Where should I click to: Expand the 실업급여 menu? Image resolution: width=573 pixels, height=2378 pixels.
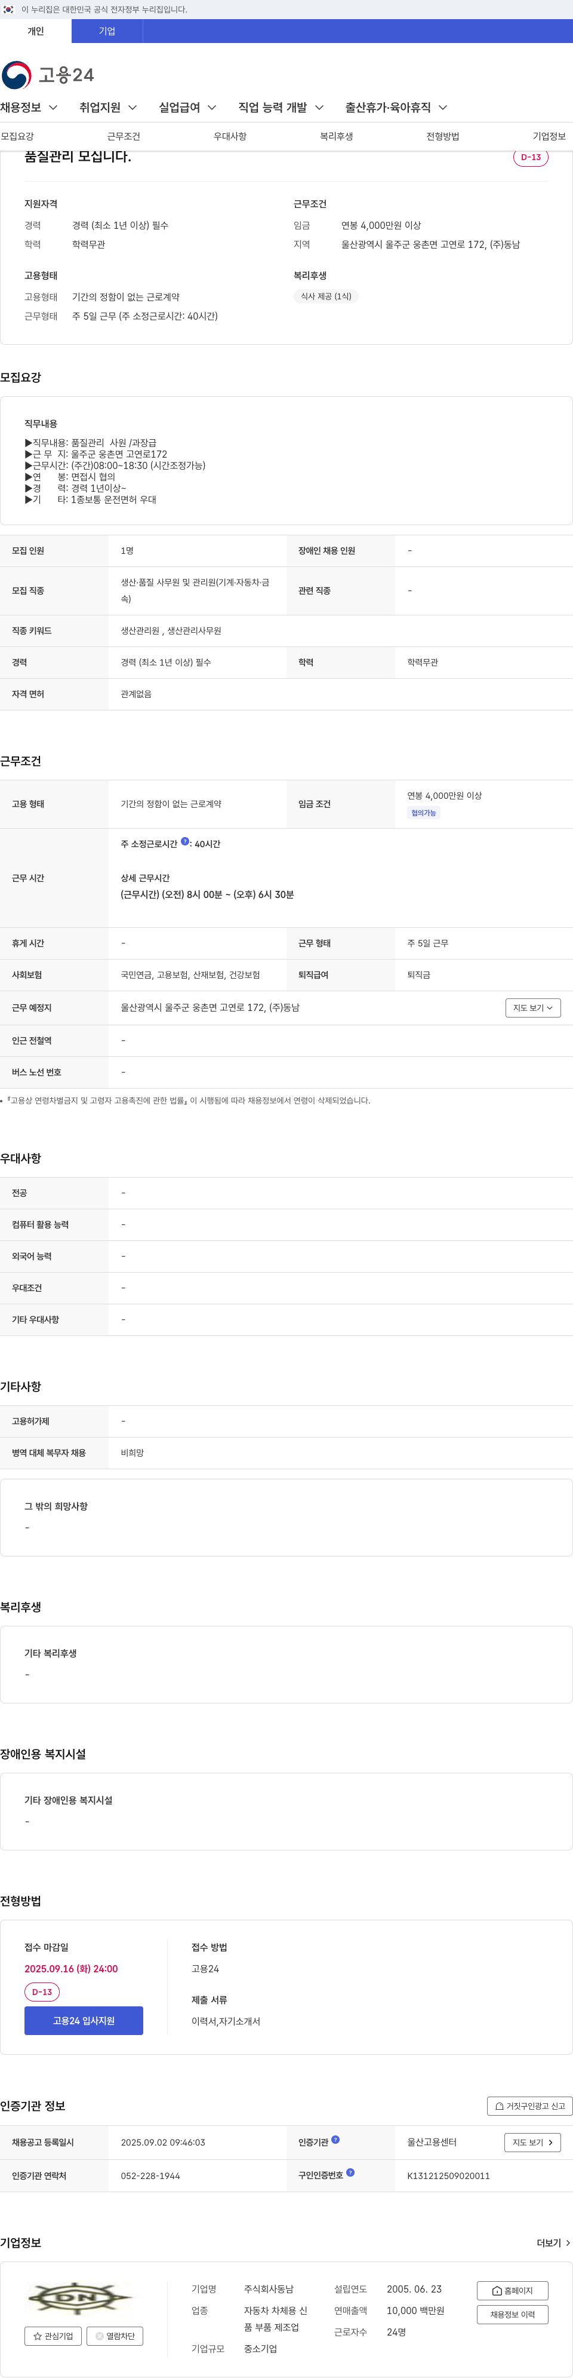(187, 108)
